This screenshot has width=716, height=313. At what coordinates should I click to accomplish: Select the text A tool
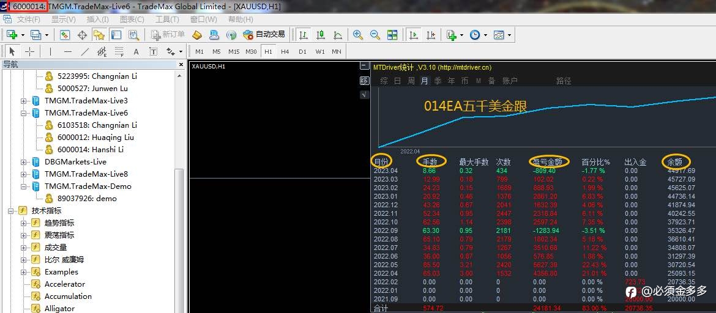(x=136, y=51)
